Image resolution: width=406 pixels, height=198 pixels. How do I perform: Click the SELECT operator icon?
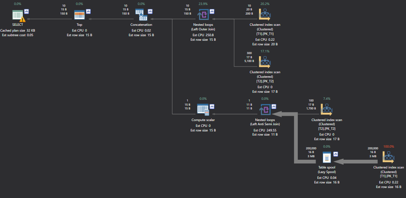point(17,16)
